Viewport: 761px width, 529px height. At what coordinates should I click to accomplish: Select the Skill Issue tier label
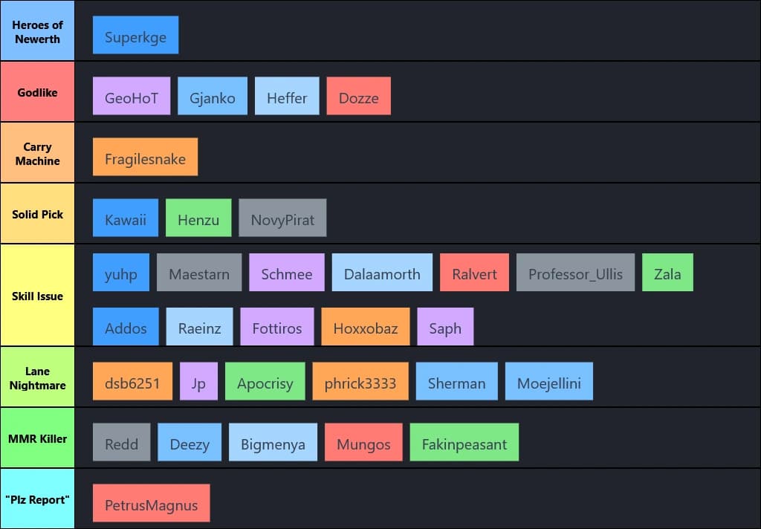tap(37, 296)
